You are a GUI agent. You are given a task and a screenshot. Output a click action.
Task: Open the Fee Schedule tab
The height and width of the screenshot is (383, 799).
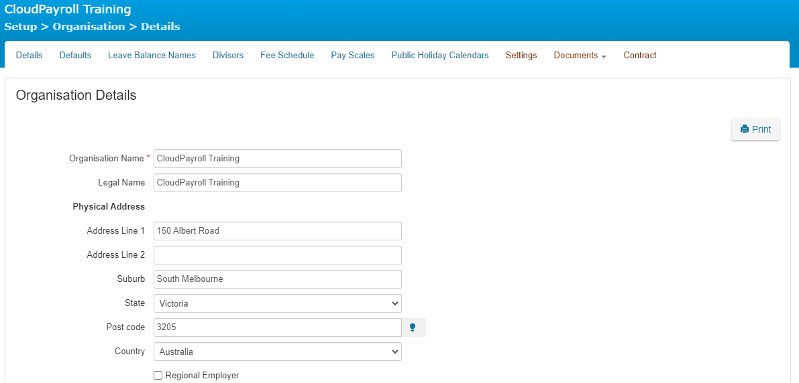click(x=287, y=56)
